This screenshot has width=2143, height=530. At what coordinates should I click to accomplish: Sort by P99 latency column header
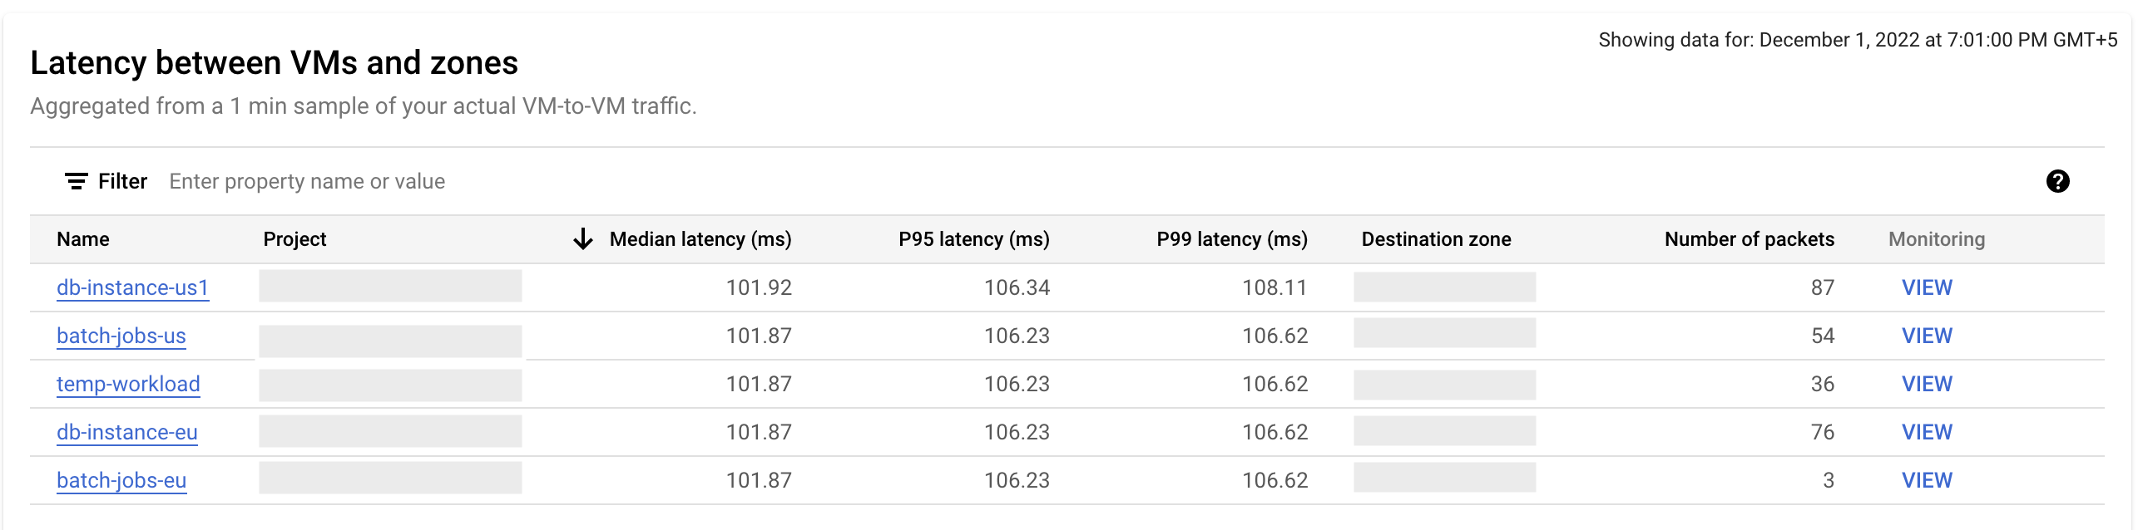1231,239
